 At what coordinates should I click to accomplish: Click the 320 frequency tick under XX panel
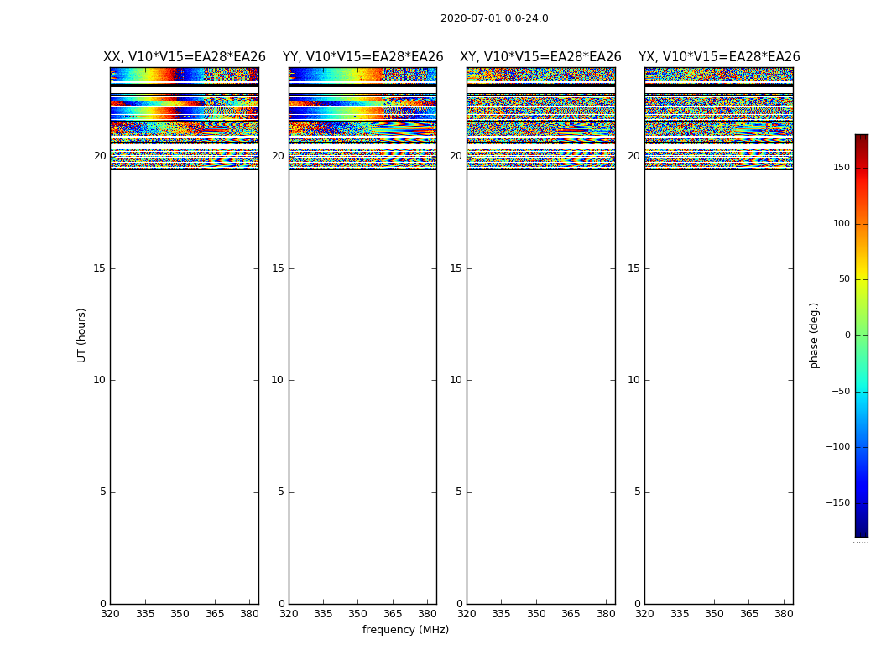pyautogui.click(x=110, y=614)
